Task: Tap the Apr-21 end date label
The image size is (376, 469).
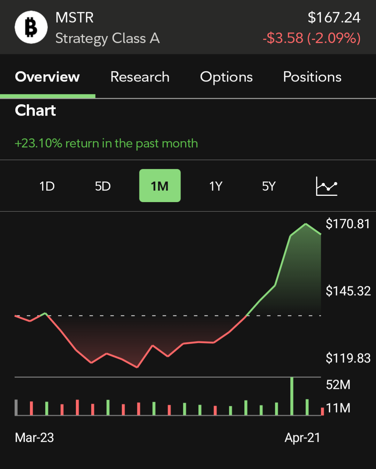Action: [x=302, y=438]
